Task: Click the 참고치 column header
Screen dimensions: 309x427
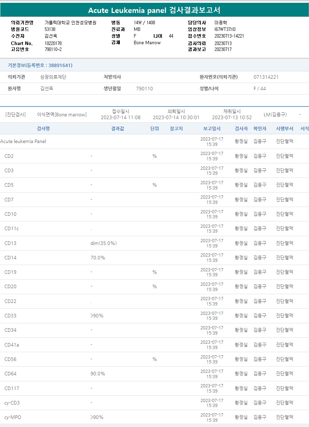Action: [x=176, y=129]
